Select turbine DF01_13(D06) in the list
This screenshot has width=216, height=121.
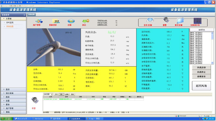tap(196, 54)
